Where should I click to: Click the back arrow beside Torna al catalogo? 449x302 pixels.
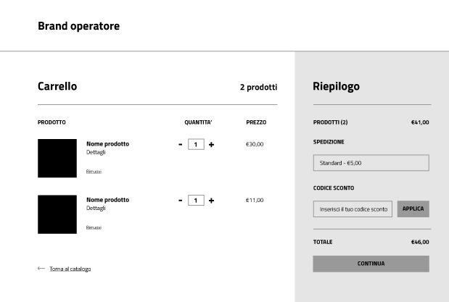(x=41, y=269)
